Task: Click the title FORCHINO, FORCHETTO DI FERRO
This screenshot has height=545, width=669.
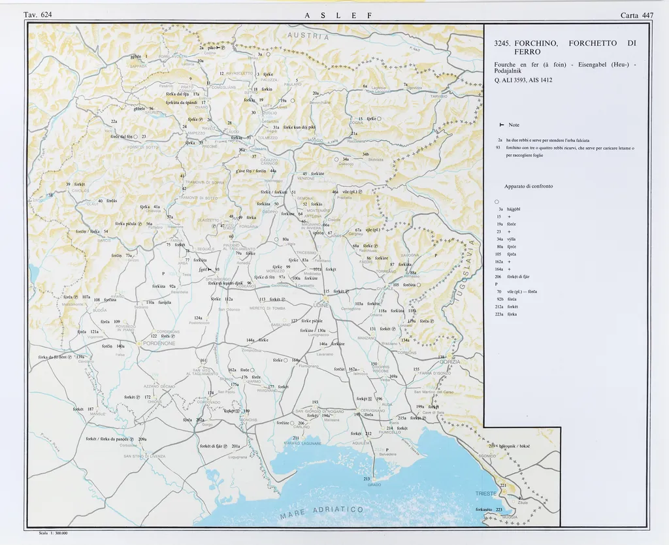Action: pyautogui.click(x=566, y=47)
